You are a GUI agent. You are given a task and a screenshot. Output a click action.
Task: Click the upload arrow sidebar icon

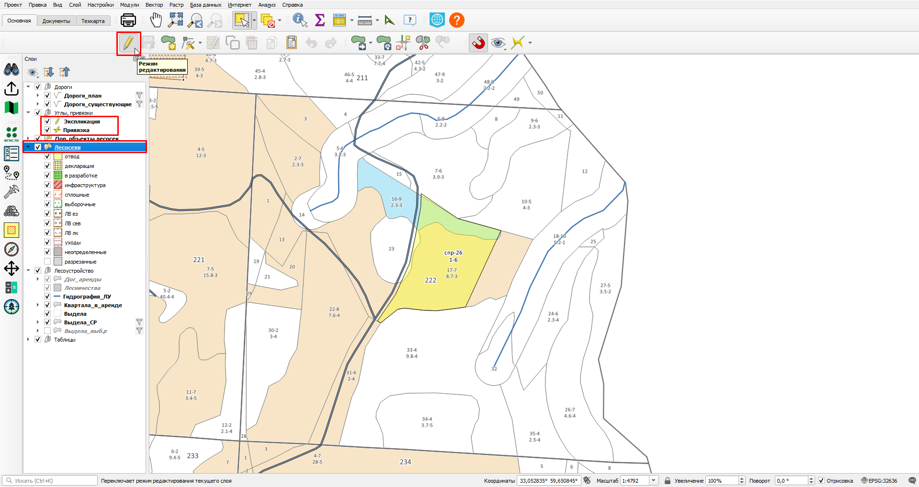pos(11,89)
